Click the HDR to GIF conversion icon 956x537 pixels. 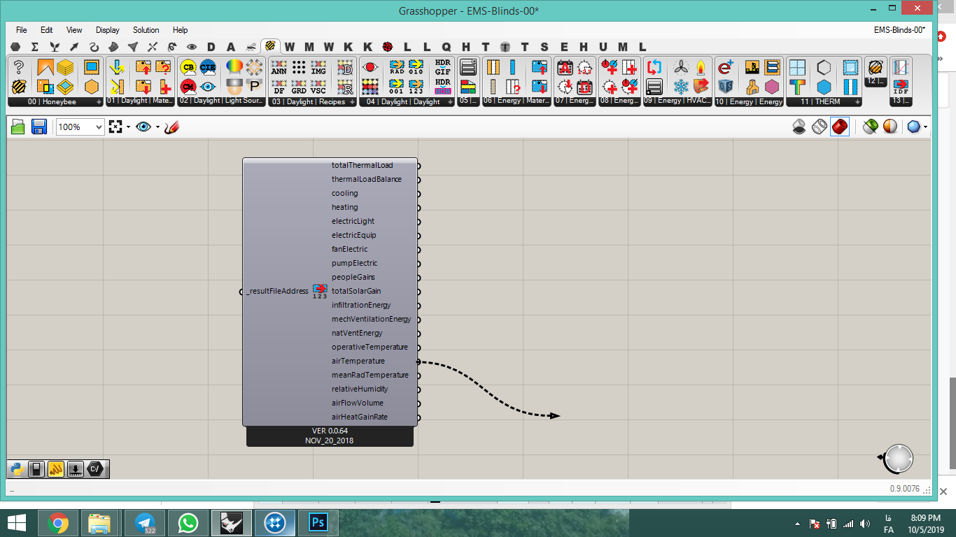pyautogui.click(x=442, y=67)
